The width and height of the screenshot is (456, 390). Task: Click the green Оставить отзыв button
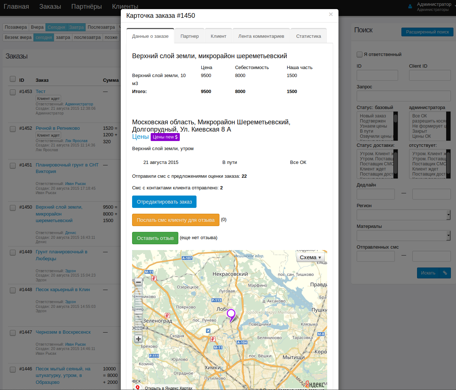click(x=155, y=238)
